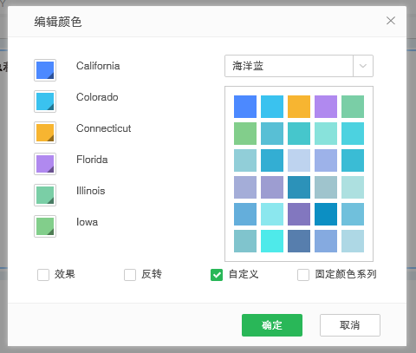Enable the 反转 checkbox
The image size is (416, 353).
tap(130, 275)
